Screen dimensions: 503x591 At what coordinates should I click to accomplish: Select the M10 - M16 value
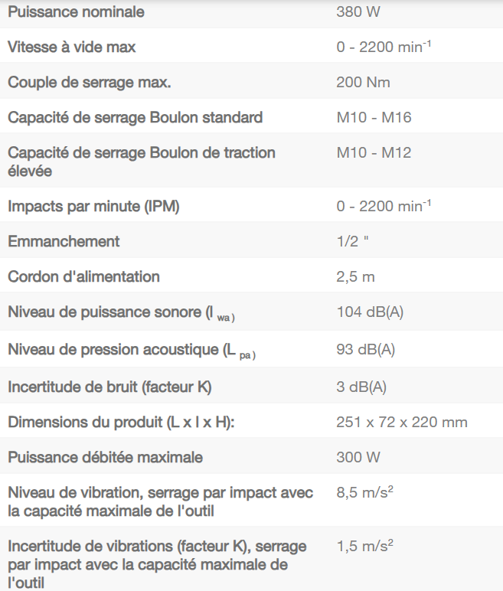[x=374, y=117]
